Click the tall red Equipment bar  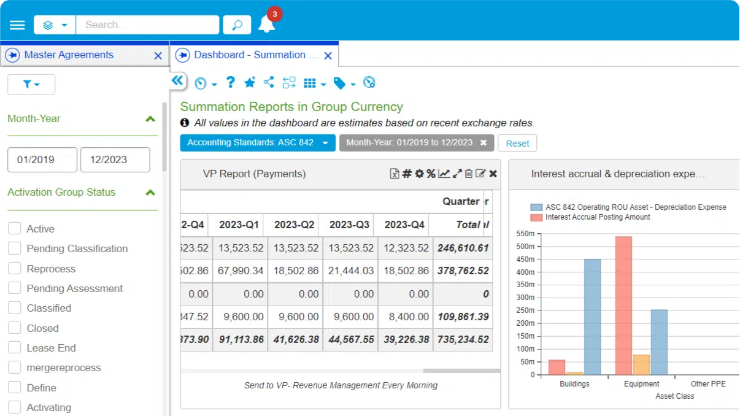[x=623, y=306]
